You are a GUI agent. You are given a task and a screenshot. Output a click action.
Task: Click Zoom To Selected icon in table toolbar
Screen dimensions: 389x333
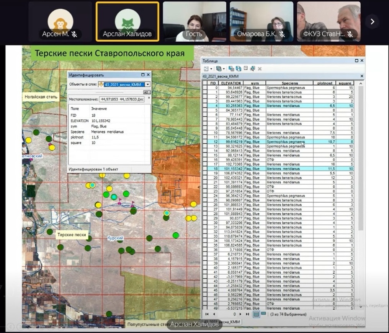tap(252, 69)
